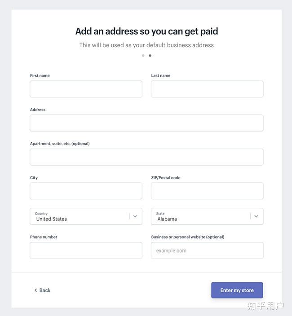The height and width of the screenshot is (316, 292).
Task: Click the default business address subtitle text
Action: pos(146,45)
